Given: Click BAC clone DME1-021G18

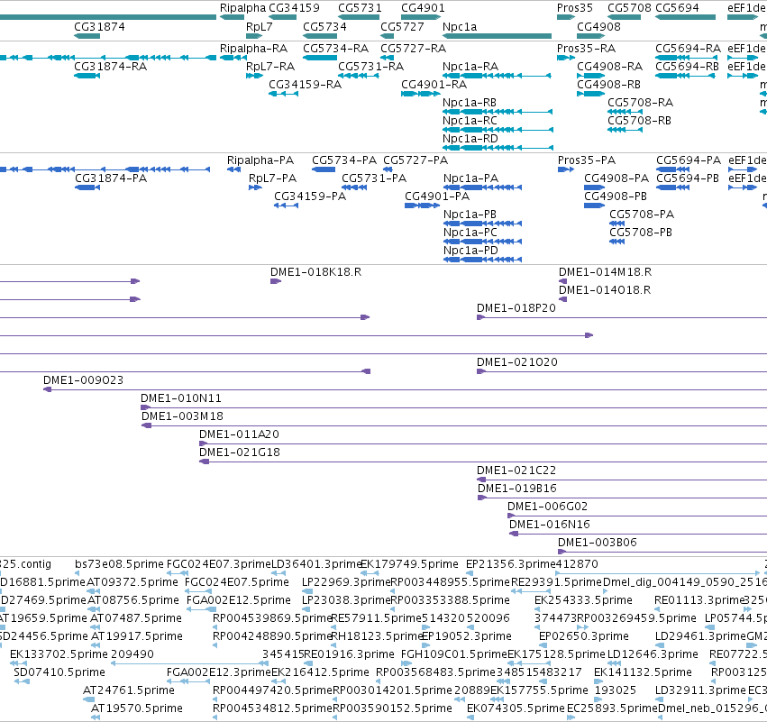Looking at the screenshot, I should point(483,462).
